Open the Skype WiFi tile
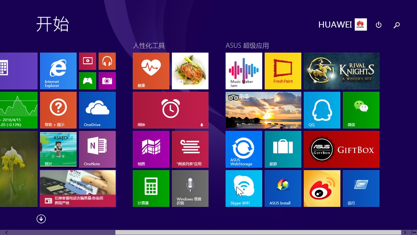417x235 pixels. click(x=244, y=188)
